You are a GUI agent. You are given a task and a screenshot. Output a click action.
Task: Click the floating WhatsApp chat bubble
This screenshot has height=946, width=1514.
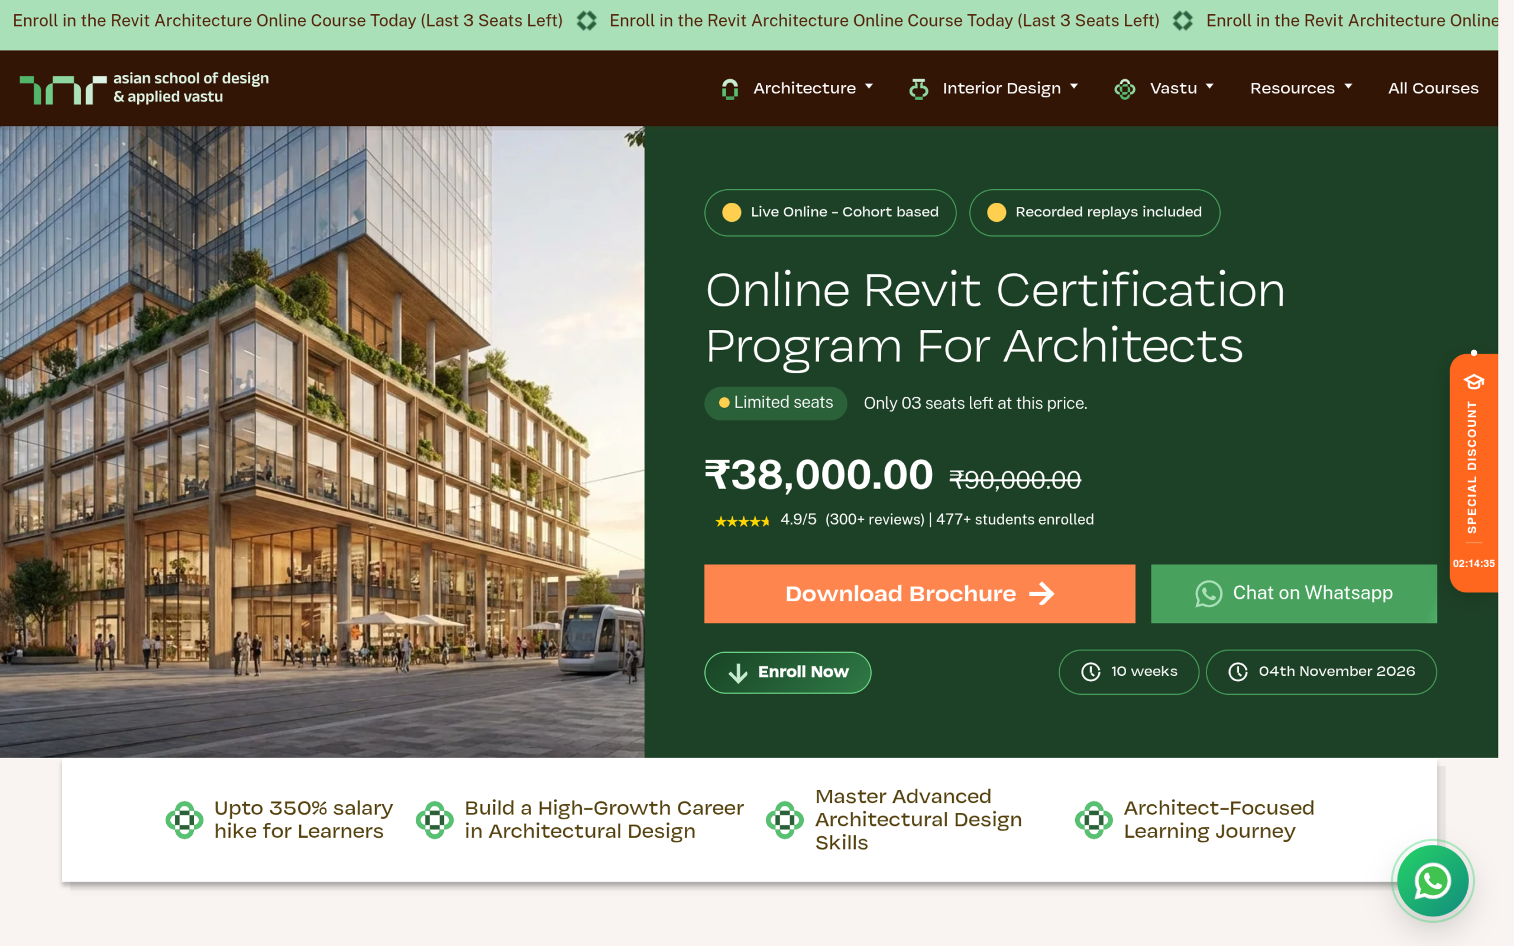[x=1432, y=881]
